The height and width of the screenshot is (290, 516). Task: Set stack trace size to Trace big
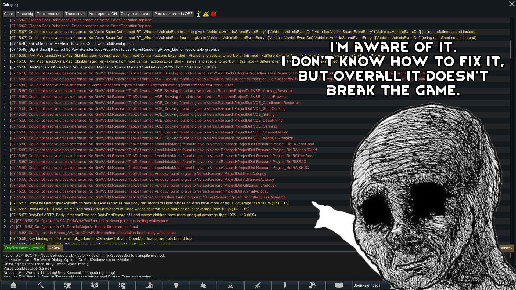(x=25, y=14)
